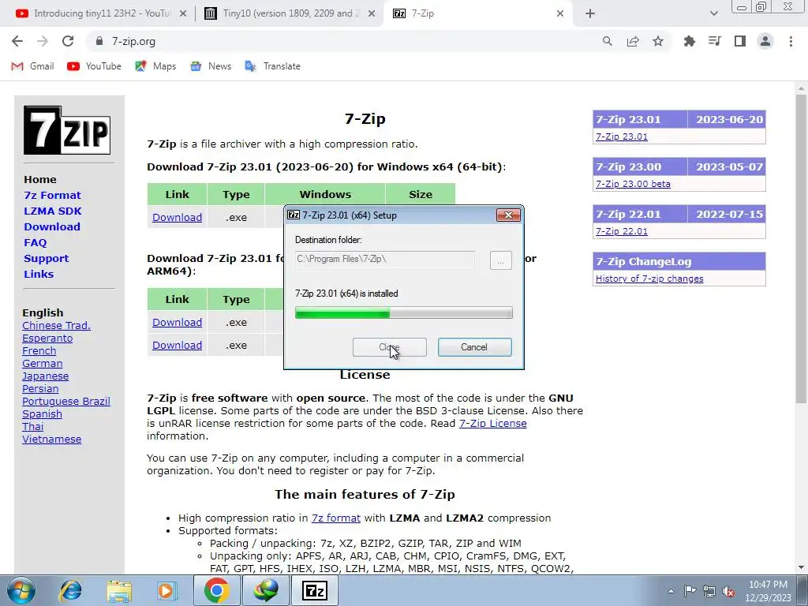Click Close button in 7-Zip Setup dialog
Viewport: 808px width, 606px height.
pos(390,347)
